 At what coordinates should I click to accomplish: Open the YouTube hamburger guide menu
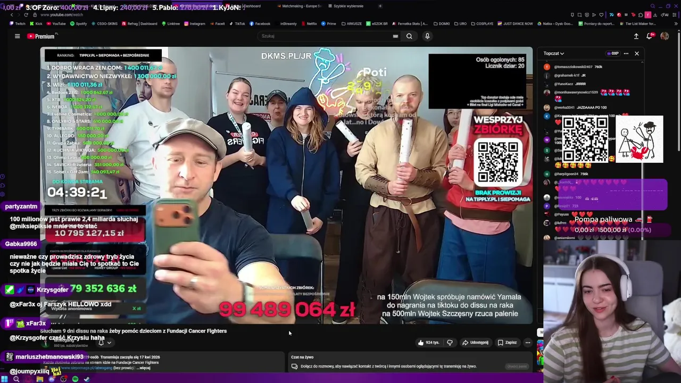tap(17, 36)
